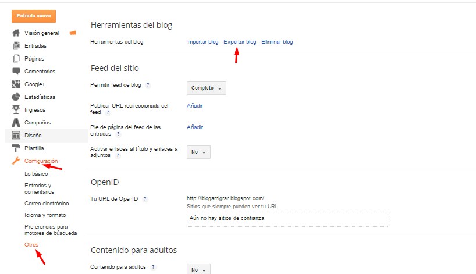476x274 pixels.
Task: Show help for Permitir feed de blog
Action: (x=148, y=85)
